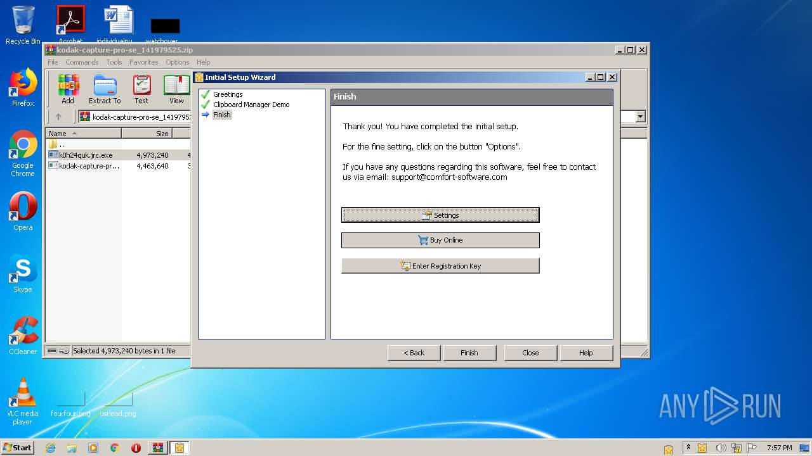Open WinRAR Commands menu

(x=82, y=62)
